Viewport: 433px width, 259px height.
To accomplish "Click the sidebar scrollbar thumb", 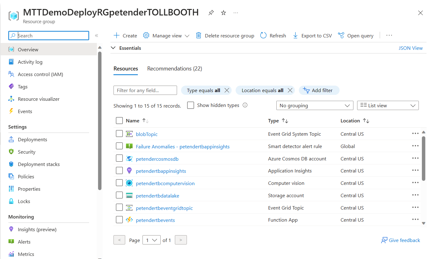I will pyautogui.click(x=100, y=121).
